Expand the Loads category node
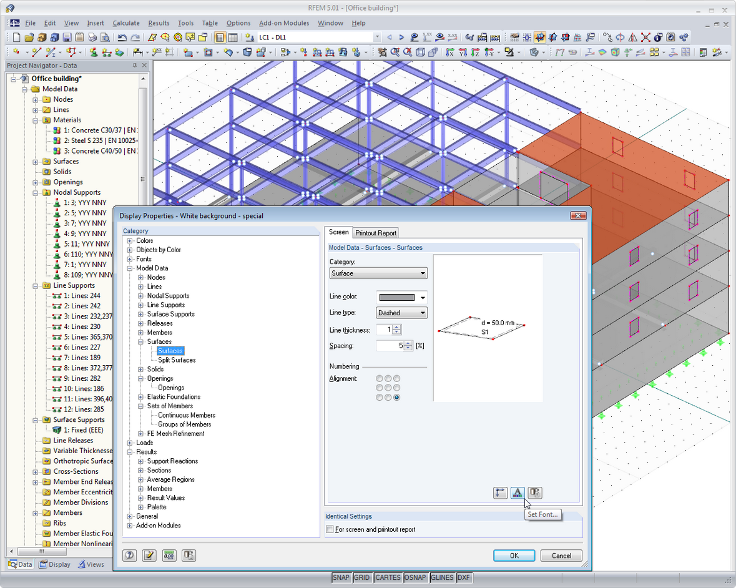The height and width of the screenshot is (588, 736). tap(130, 443)
